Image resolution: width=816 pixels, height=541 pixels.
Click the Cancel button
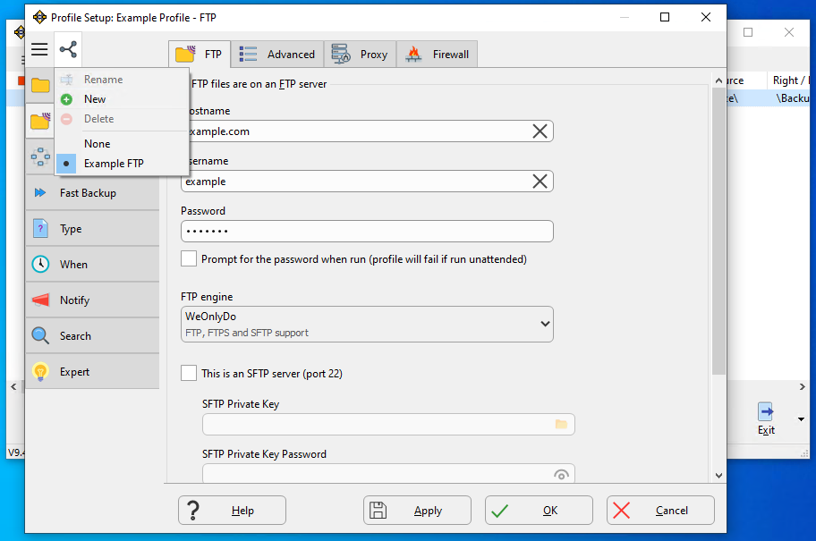tap(660, 511)
